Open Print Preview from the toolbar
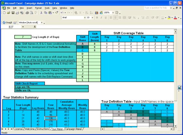 pos(31,13)
